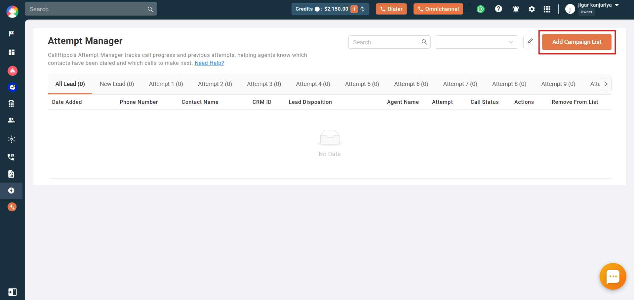The height and width of the screenshot is (300, 634).
Task: Show more attempt tabs with right arrow
Action: click(x=606, y=84)
